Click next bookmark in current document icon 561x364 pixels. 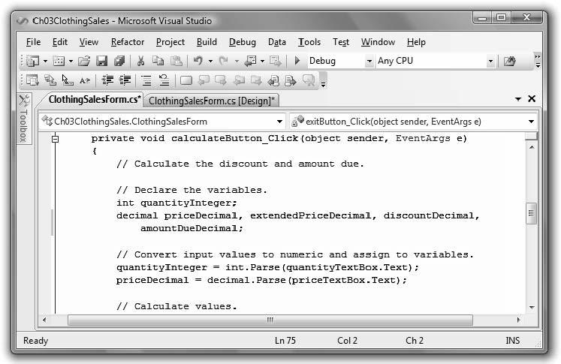291,80
